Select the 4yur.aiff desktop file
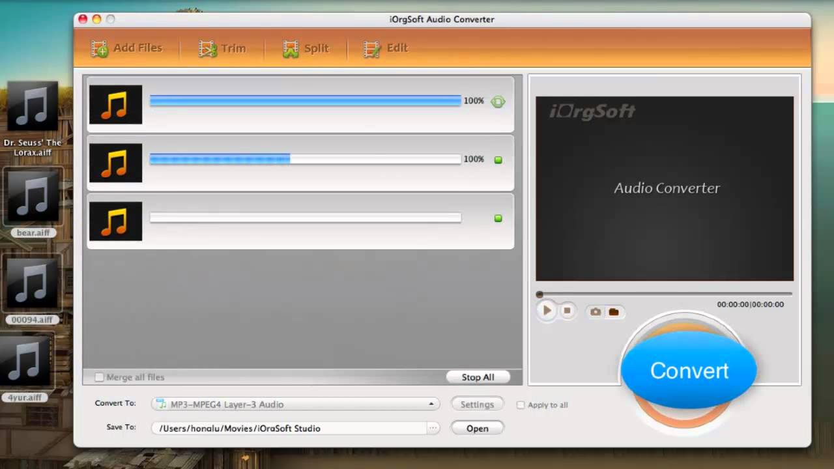The image size is (834, 469). pos(26,368)
